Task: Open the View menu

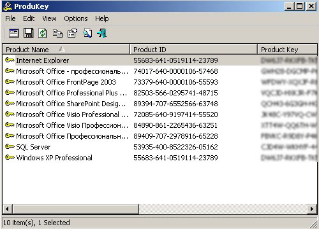Action: pos(49,18)
